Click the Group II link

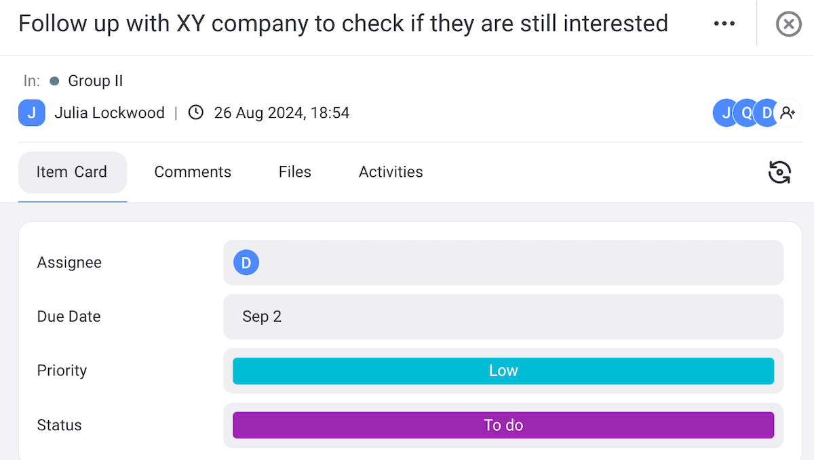pyautogui.click(x=96, y=81)
